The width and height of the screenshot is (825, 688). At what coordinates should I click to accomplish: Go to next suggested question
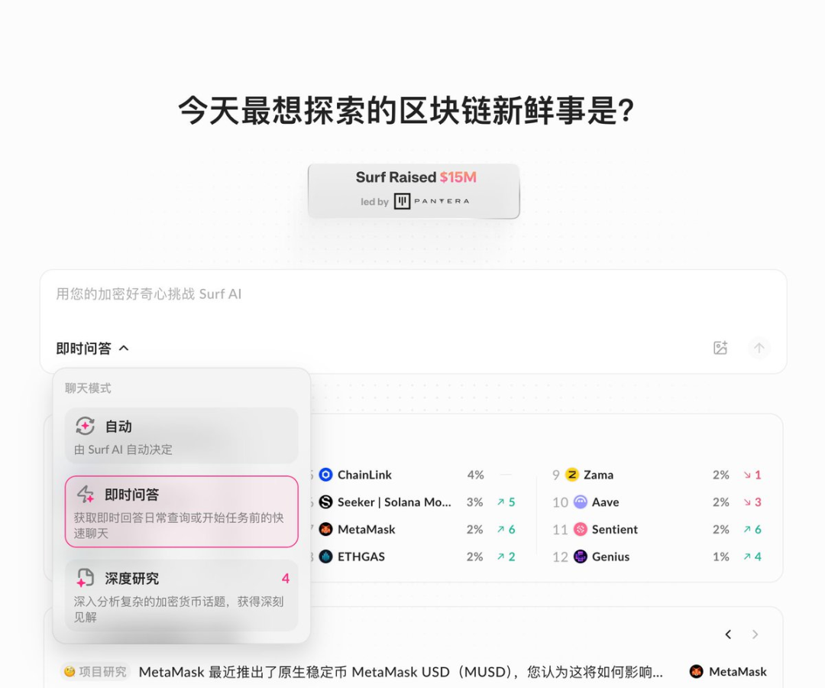point(755,634)
